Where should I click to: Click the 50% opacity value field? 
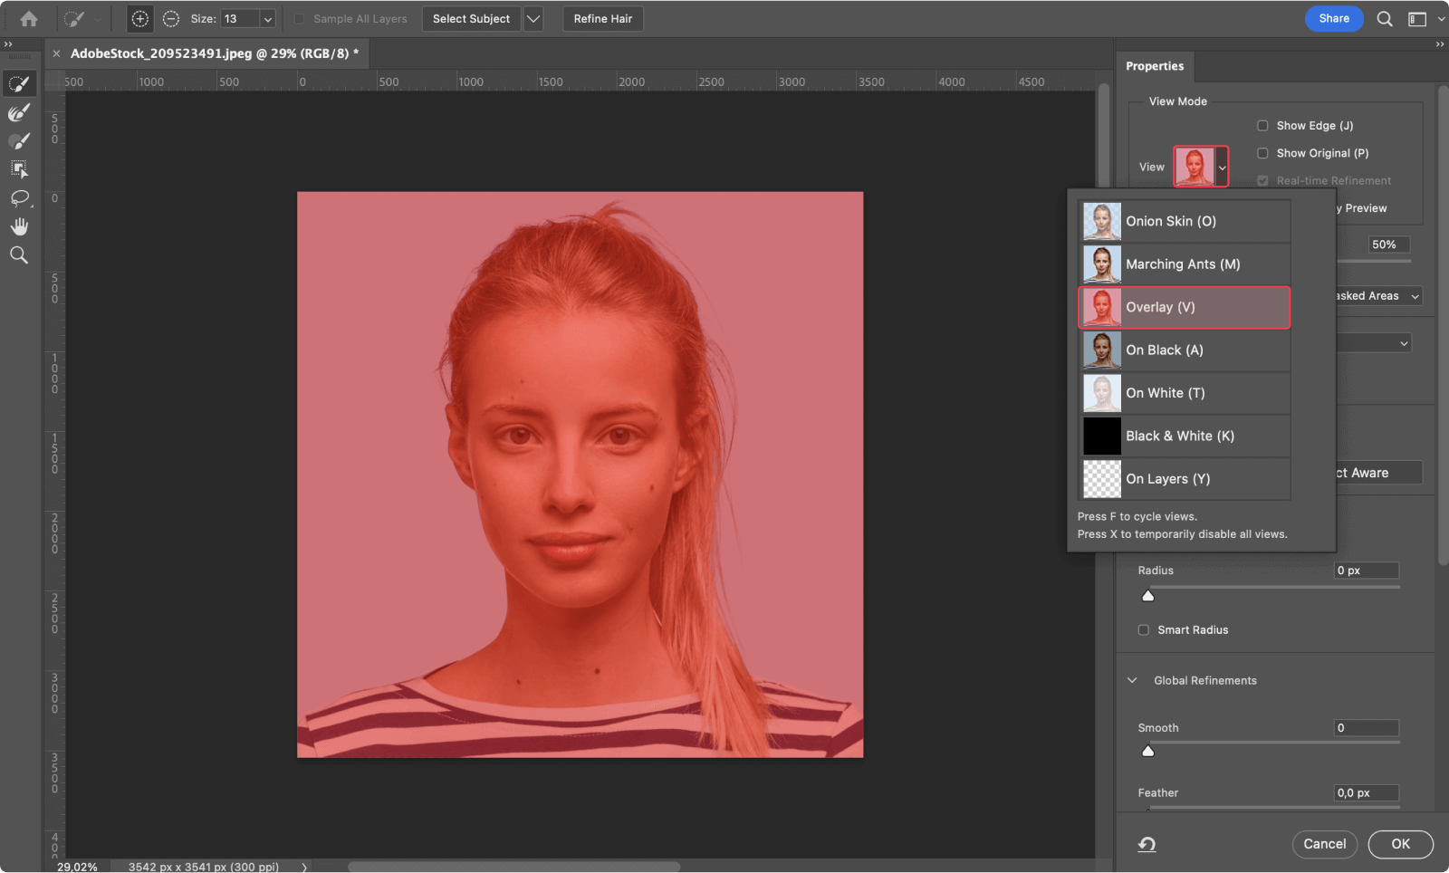(x=1389, y=245)
